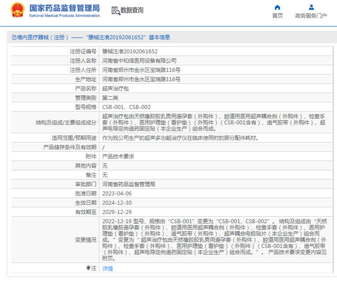Click the government service portal person icon

point(311,7)
